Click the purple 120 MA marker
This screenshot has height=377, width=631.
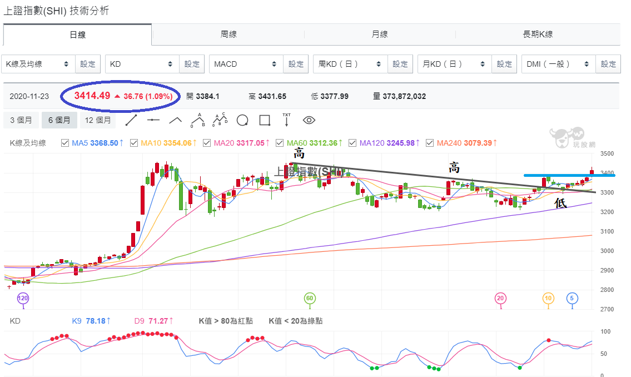23,299
